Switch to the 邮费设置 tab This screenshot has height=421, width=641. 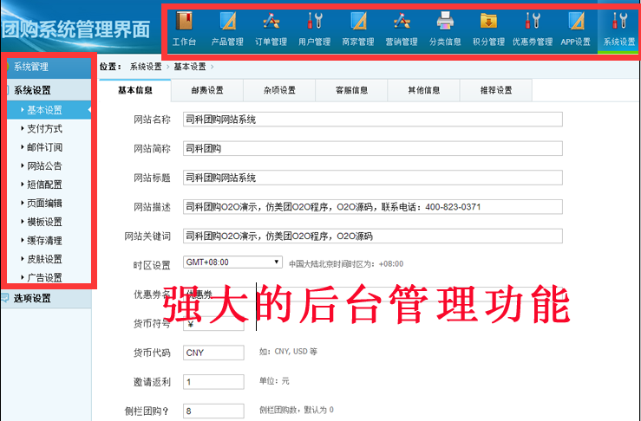207,90
